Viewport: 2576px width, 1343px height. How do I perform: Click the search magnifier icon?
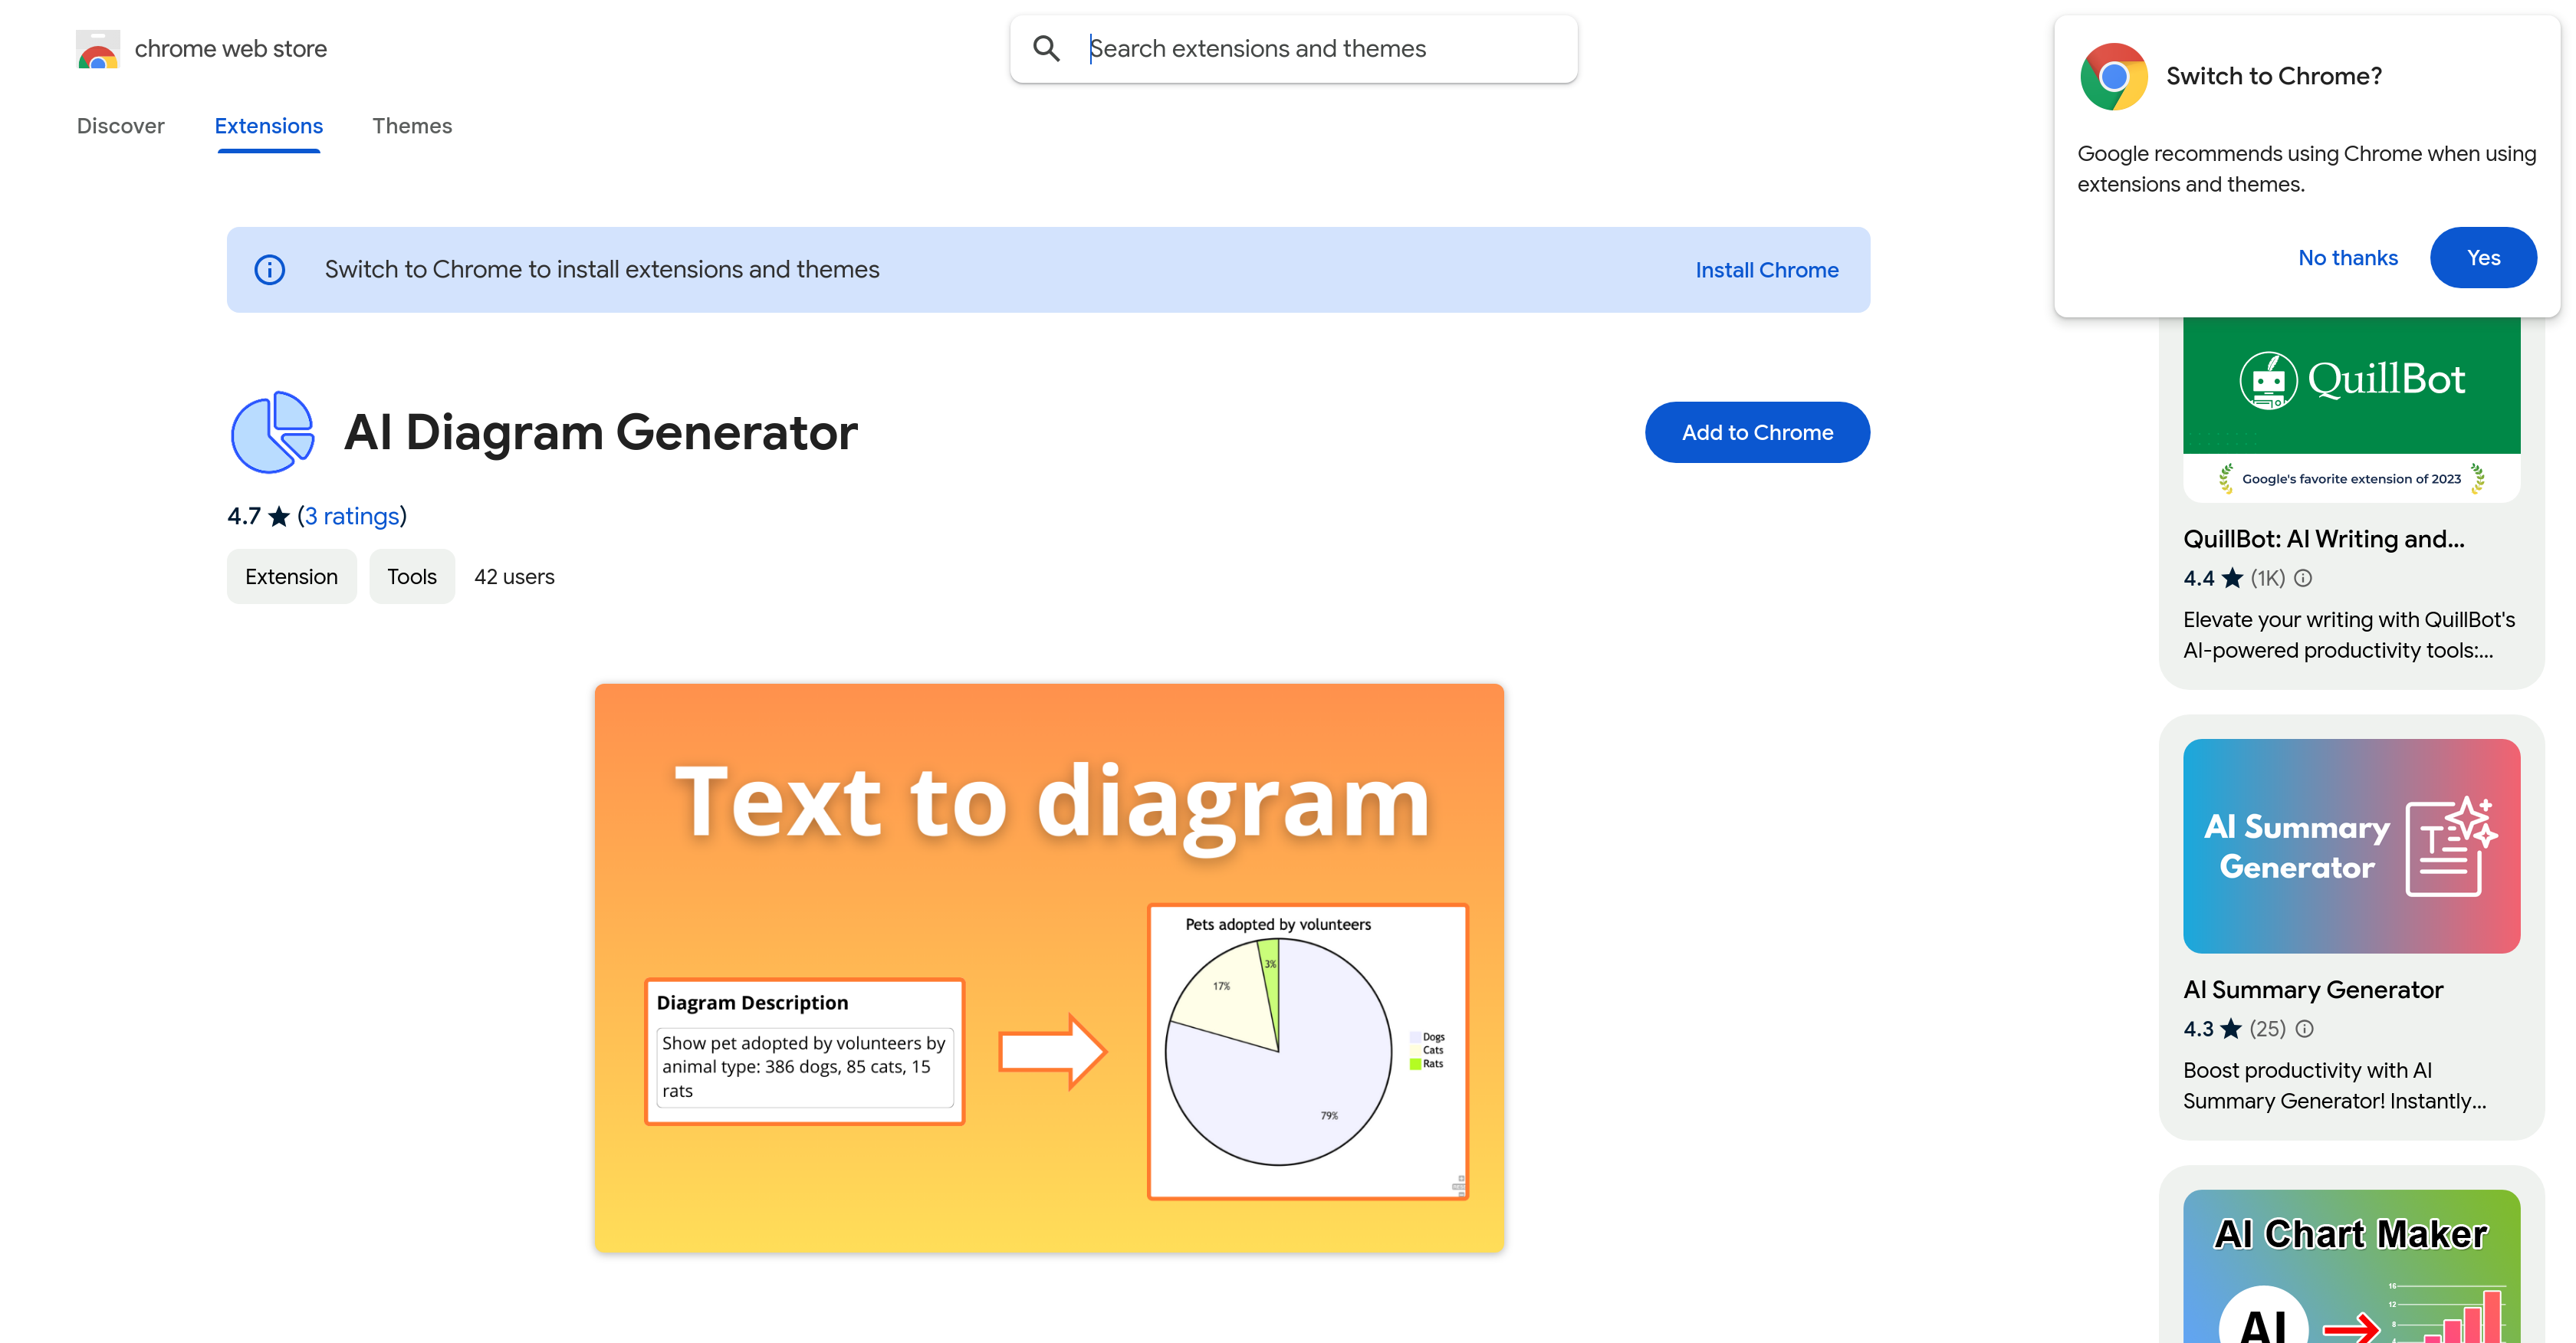tap(1046, 47)
